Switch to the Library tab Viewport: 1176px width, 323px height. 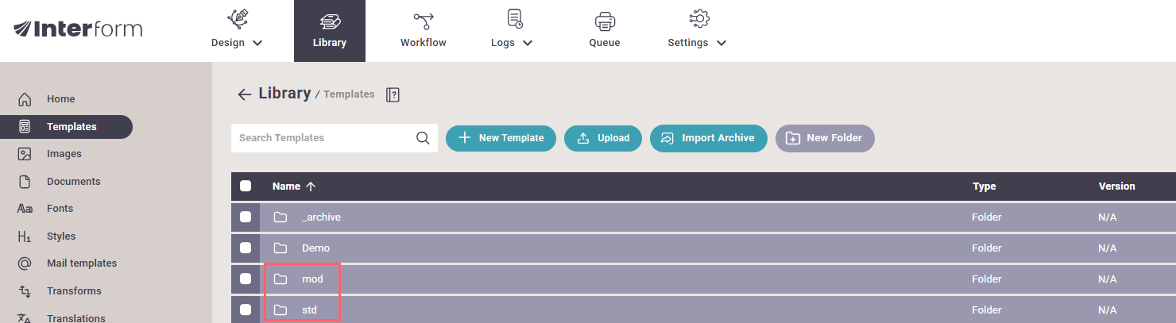[329, 31]
